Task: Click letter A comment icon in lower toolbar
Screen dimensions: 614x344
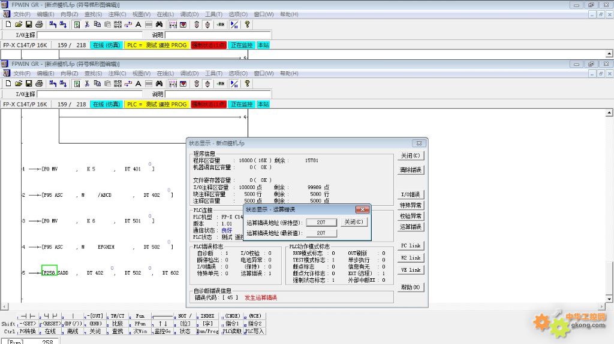Action: point(139,83)
